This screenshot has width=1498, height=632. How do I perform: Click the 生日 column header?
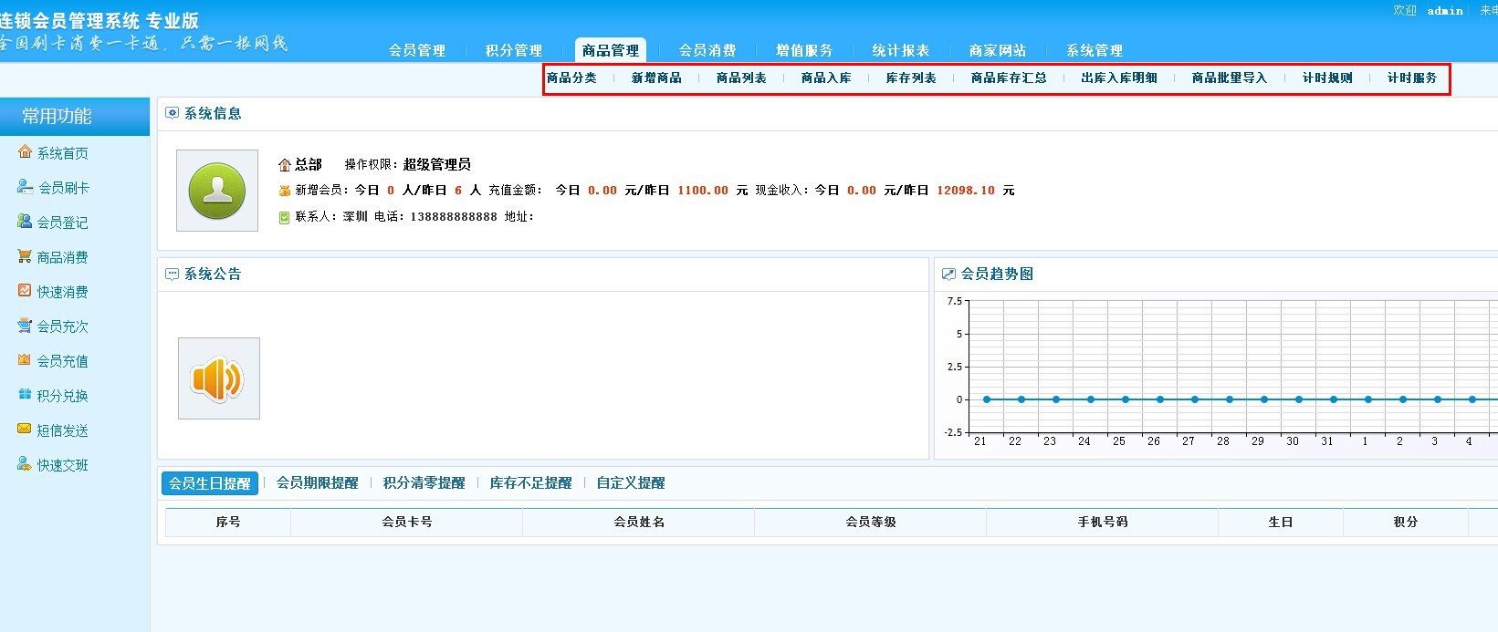pos(1281,523)
